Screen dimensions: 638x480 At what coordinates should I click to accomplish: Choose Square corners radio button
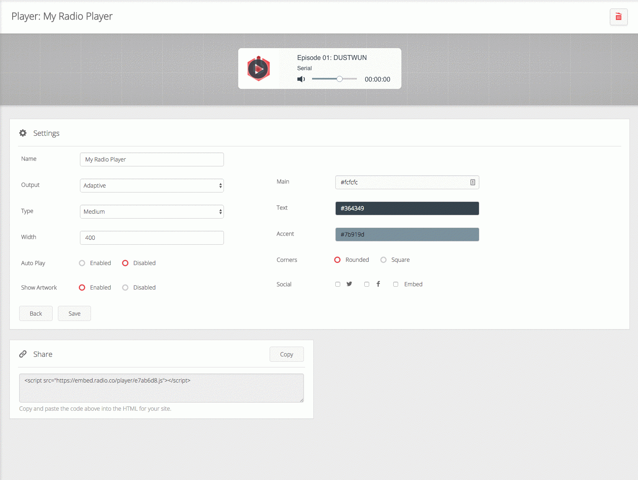(x=383, y=260)
